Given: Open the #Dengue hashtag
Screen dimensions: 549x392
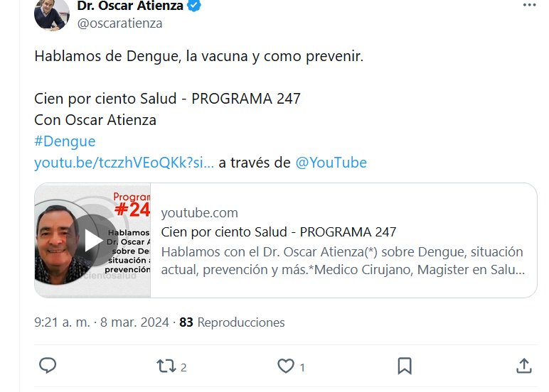Looking at the screenshot, I should (x=65, y=141).
